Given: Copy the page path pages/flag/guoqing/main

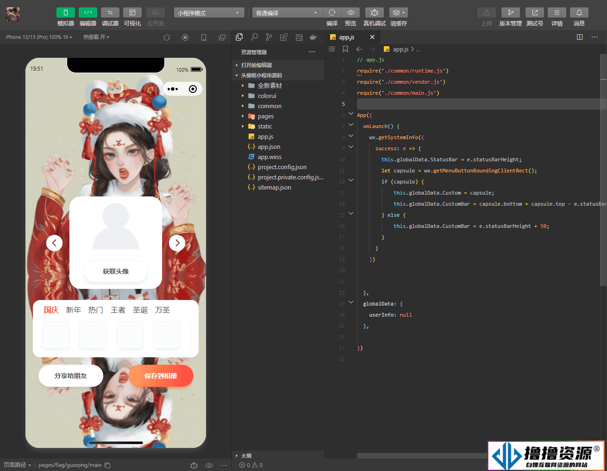Looking at the screenshot, I should point(107,465).
